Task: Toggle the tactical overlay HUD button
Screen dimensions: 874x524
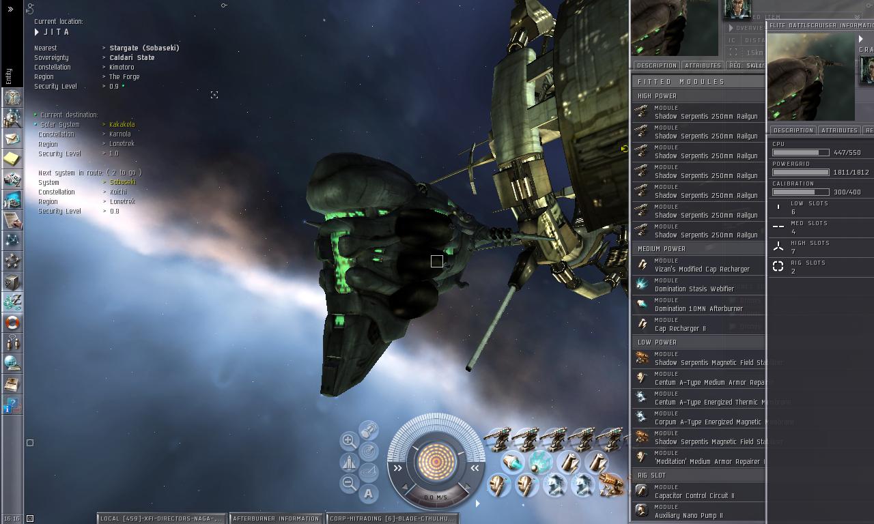Action: click(369, 472)
